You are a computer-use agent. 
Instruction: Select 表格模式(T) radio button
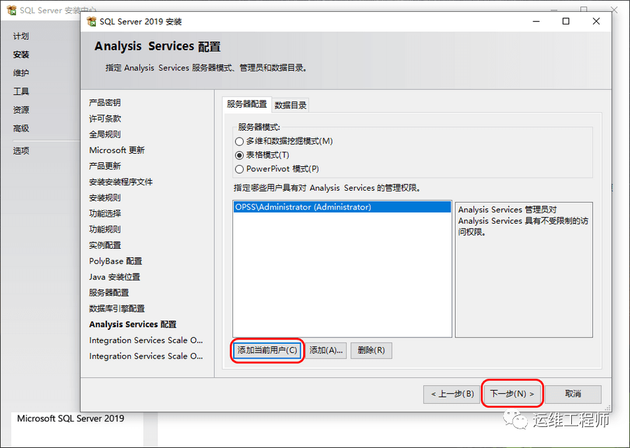(x=239, y=155)
